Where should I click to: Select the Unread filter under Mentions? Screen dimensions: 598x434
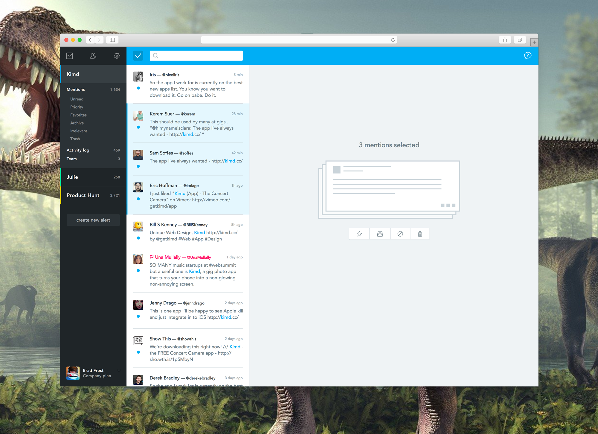77,99
